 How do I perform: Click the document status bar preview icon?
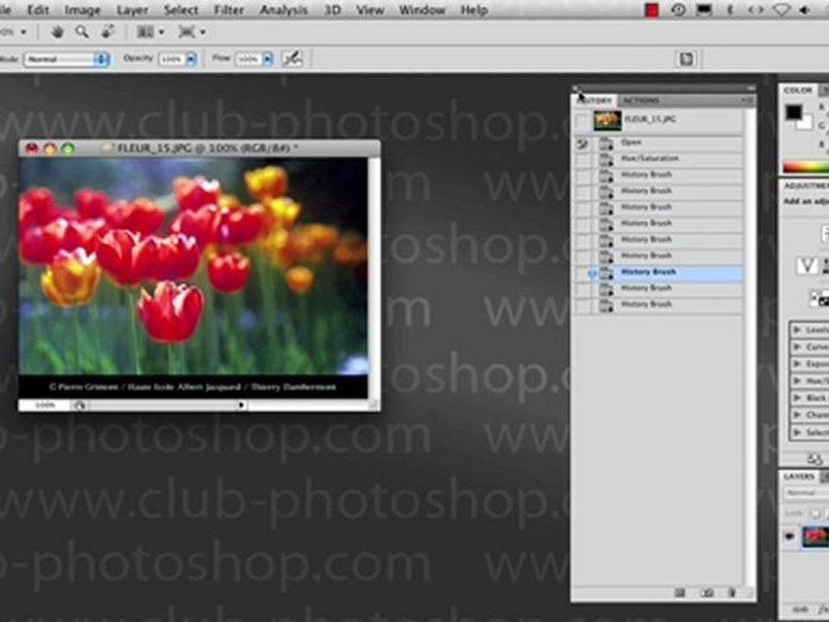(x=79, y=405)
